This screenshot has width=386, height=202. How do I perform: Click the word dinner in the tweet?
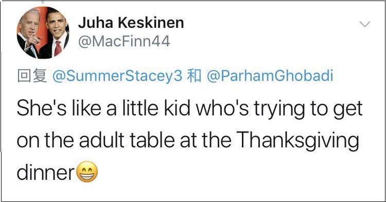point(46,172)
